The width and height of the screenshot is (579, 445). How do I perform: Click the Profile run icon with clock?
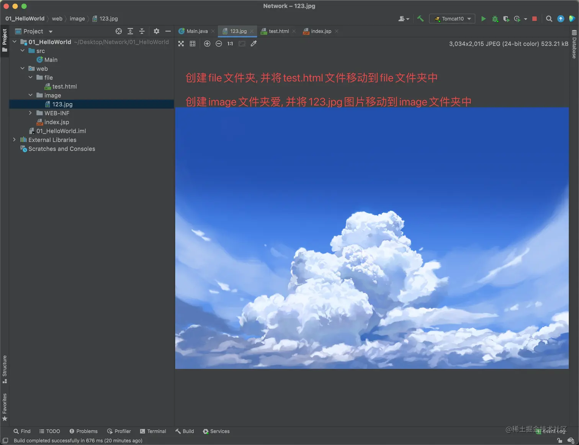coord(517,18)
